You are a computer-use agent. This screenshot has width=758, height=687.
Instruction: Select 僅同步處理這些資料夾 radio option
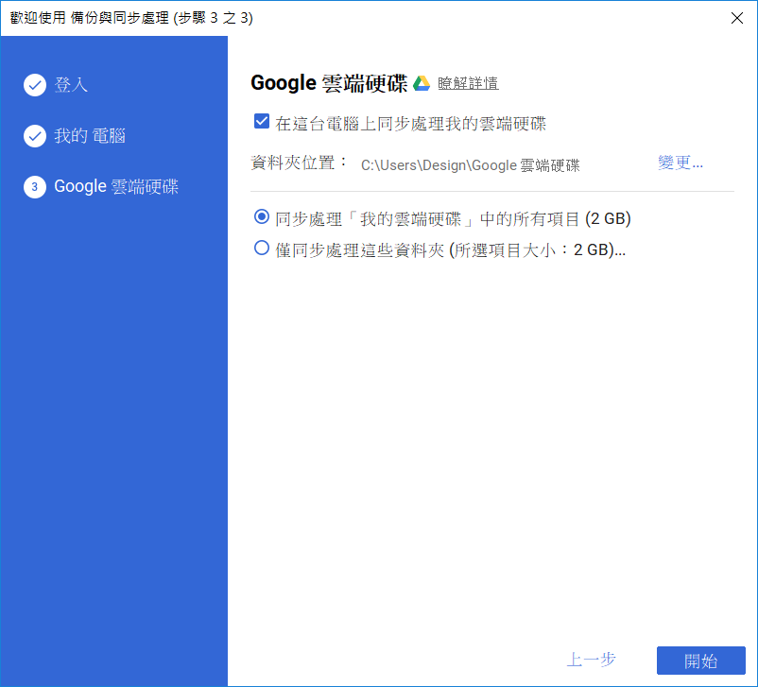tap(262, 248)
